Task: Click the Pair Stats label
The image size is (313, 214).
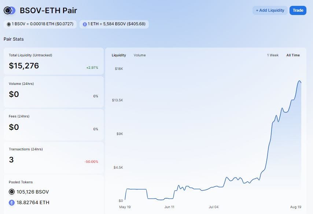Action: (x=14, y=39)
